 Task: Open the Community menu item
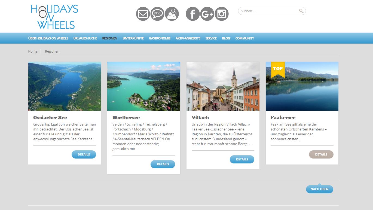point(245,38)
